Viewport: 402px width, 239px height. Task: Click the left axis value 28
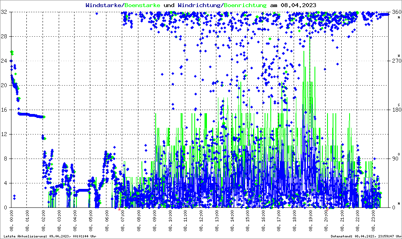pos(4,36)
